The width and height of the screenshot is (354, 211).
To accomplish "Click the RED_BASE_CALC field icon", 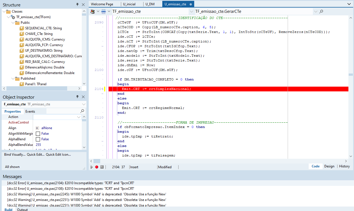I will [22, 62].
